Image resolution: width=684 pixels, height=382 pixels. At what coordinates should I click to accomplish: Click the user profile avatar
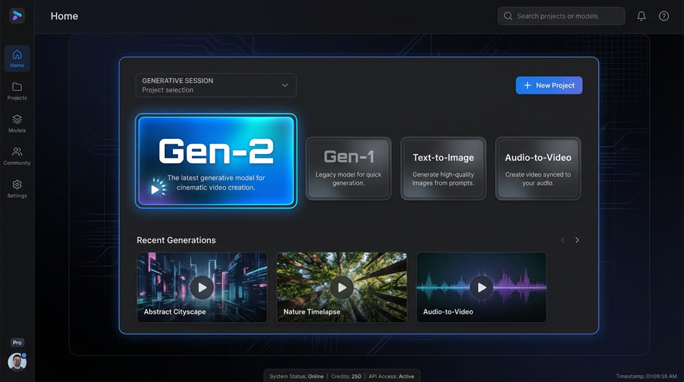click(17, 361)
